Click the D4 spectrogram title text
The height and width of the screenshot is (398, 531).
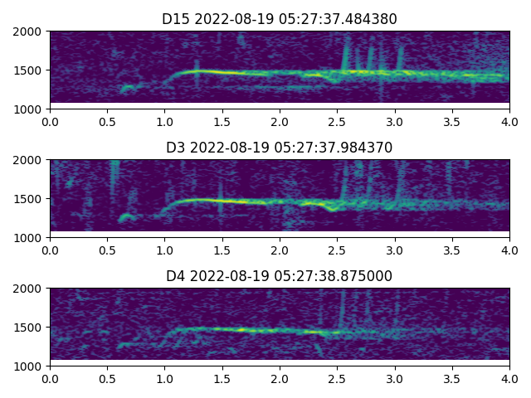point(280,276)
